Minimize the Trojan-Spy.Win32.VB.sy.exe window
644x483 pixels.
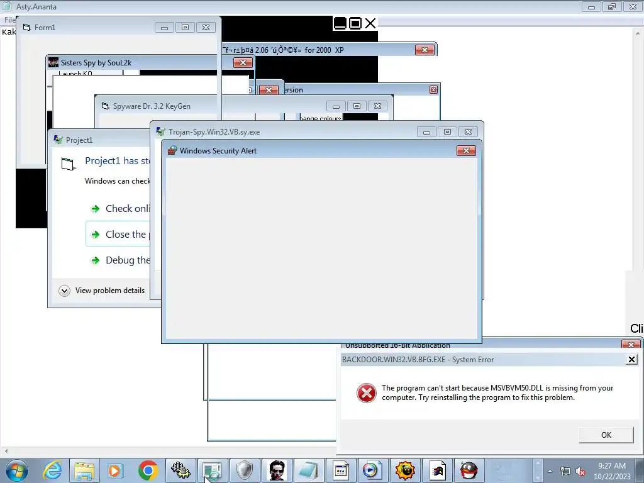point(427,132)
